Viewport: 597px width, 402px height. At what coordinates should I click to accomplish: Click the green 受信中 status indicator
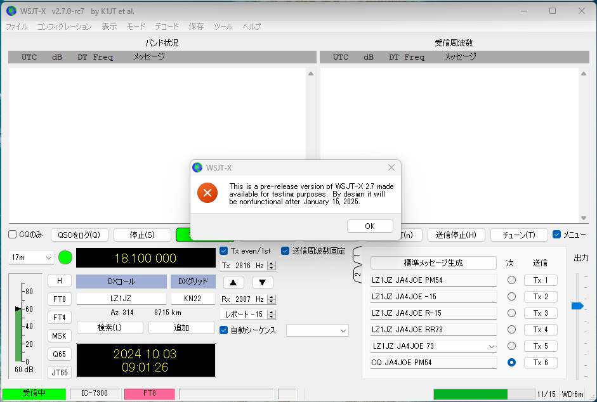pos(34,393)
